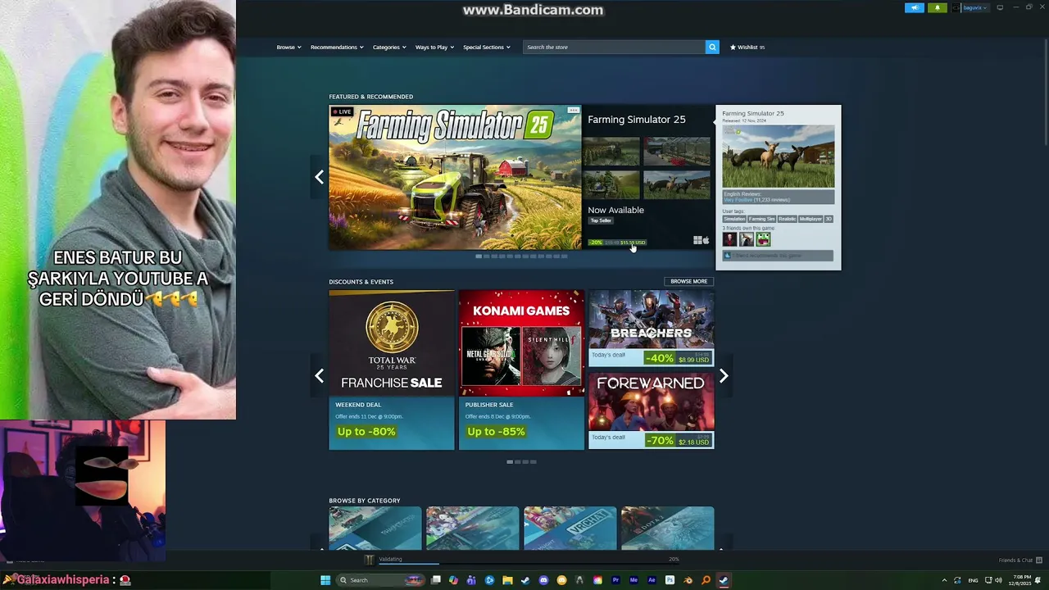Click the clock and date in the tray
The height and width of the screenshot is (590, 1049).
coord(1020,580)
